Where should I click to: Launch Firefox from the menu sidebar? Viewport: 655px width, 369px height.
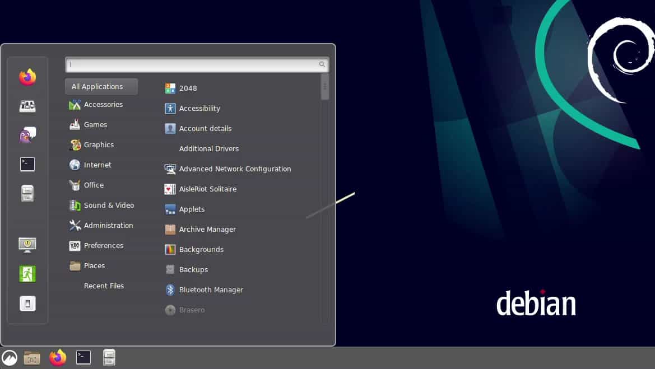pyautogui.click(x=27, y=77)
